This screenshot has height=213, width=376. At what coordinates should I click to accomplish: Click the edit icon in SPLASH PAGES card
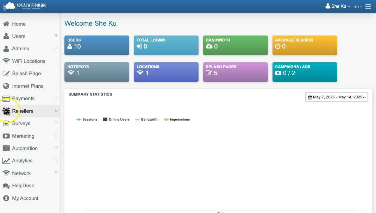[209, 73]
